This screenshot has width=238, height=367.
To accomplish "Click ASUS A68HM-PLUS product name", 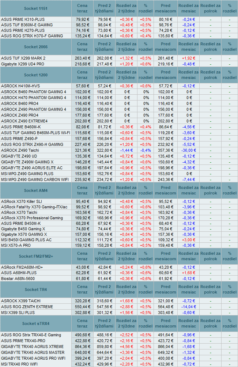I will (x=19, y=273).
